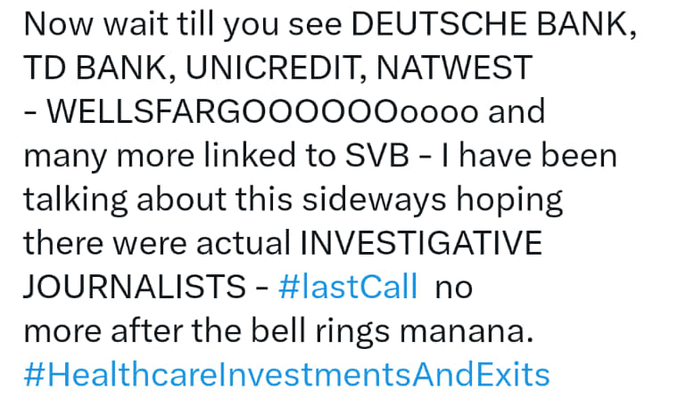Click the word INVESTIGATIVE

[421, 243]
